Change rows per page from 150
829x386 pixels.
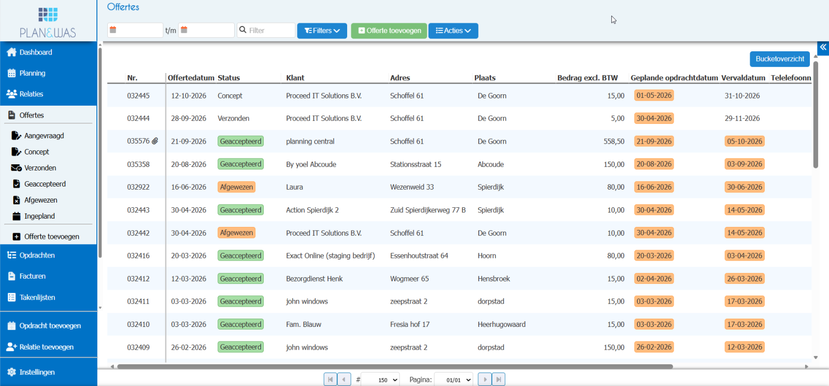pyautogui.click(x=380, y=380)
